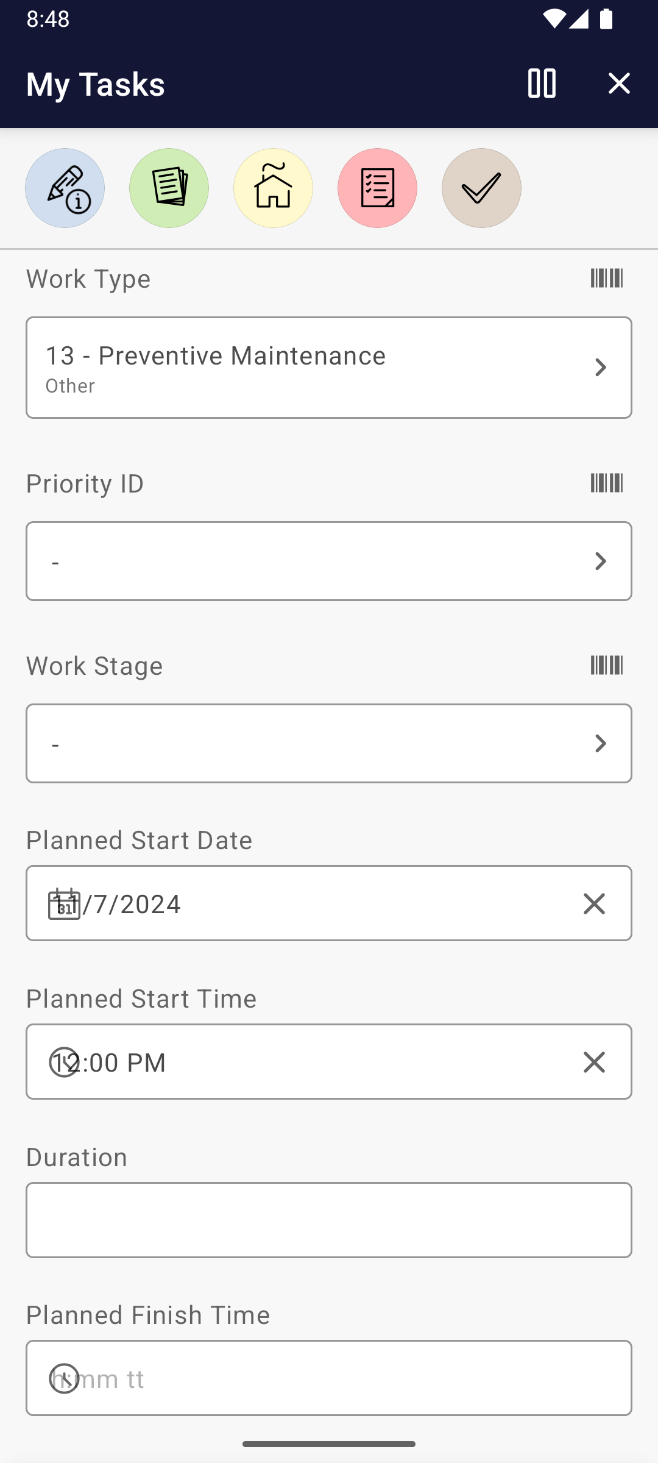Clear the Planned Start Time value
658x1463 pixels.
(594, 1062)
